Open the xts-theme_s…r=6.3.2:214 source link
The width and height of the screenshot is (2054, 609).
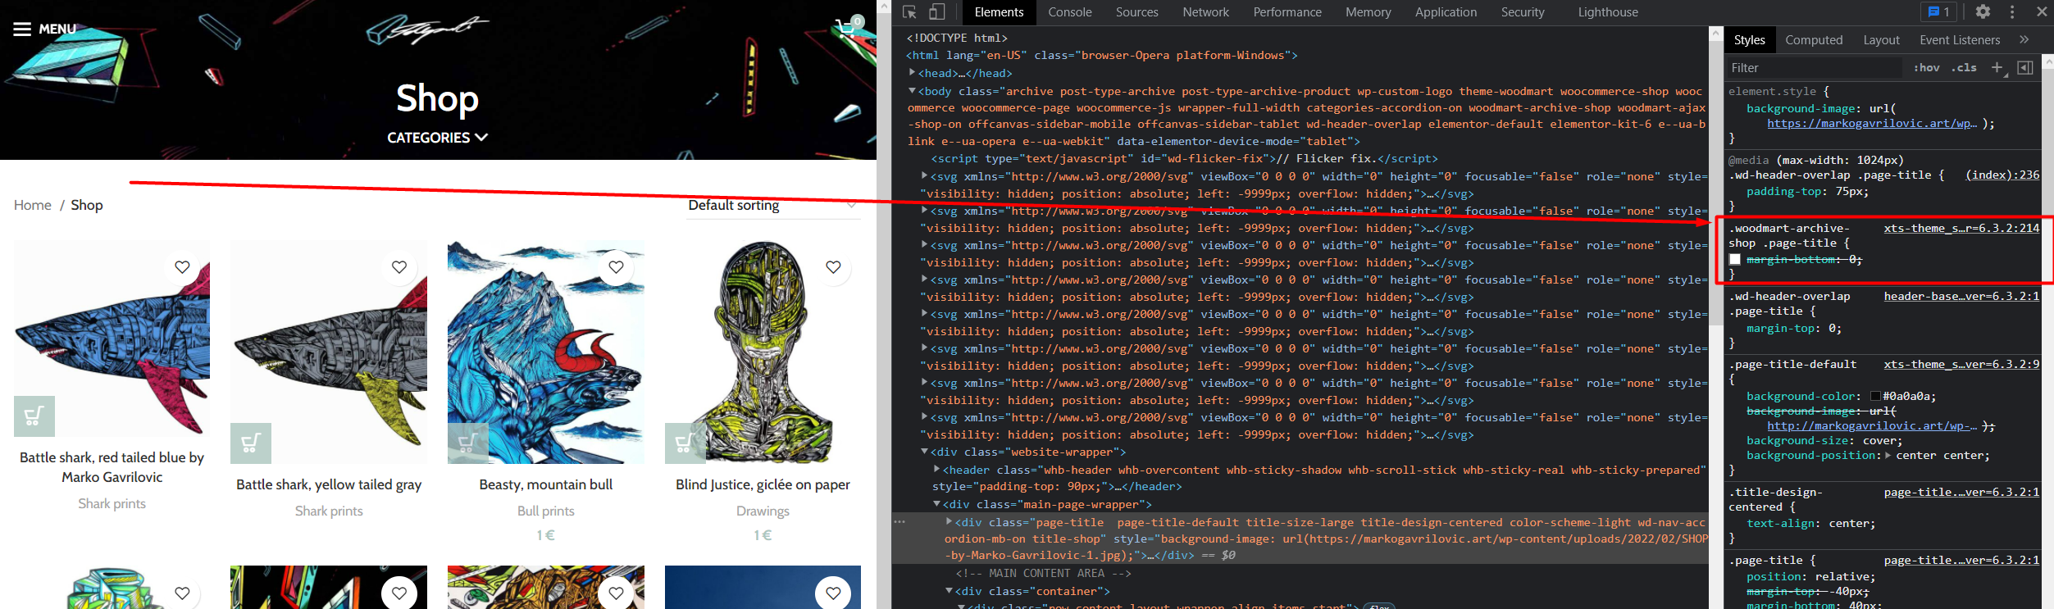(x=1961, y=228)
